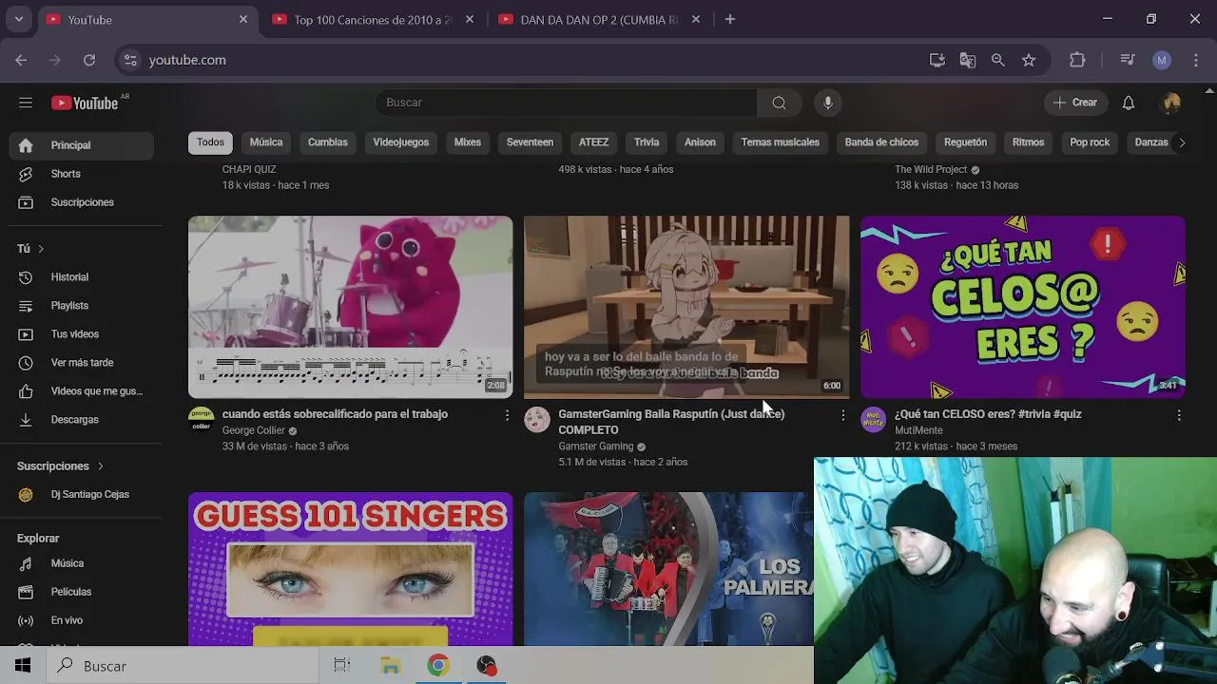Open Videos que me gustan
Screen dimensions: 1217x684
pyautogui.click(x=81, y=391)
